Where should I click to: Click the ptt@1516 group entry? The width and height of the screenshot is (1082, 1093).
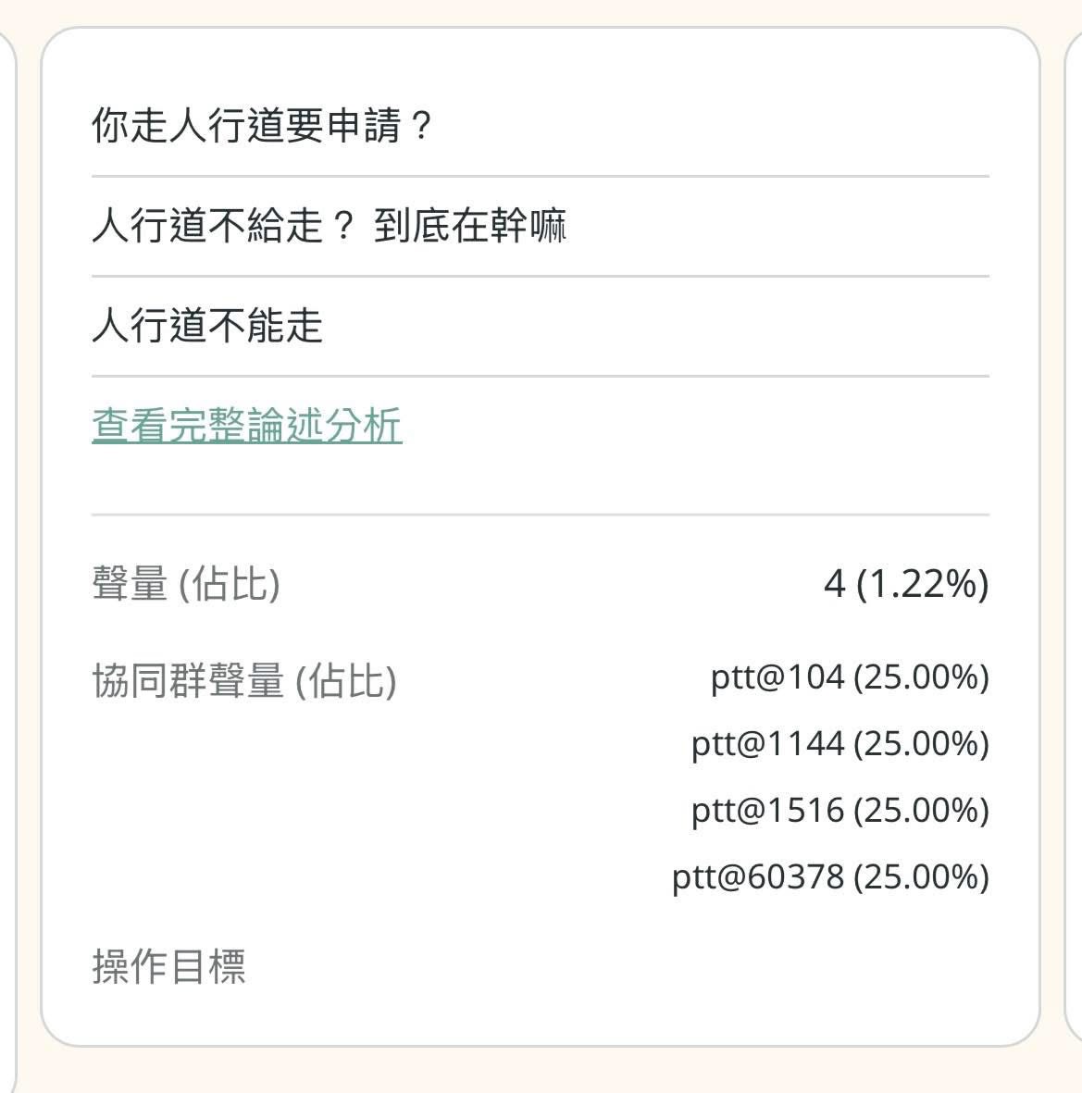coord(839,811)
